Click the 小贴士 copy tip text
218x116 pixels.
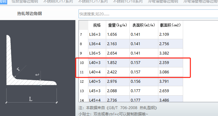click(113, 114)
